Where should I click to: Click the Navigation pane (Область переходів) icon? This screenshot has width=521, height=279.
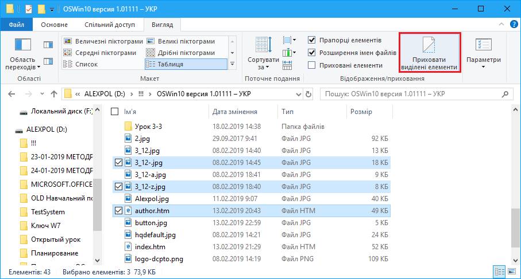[22, 45]
